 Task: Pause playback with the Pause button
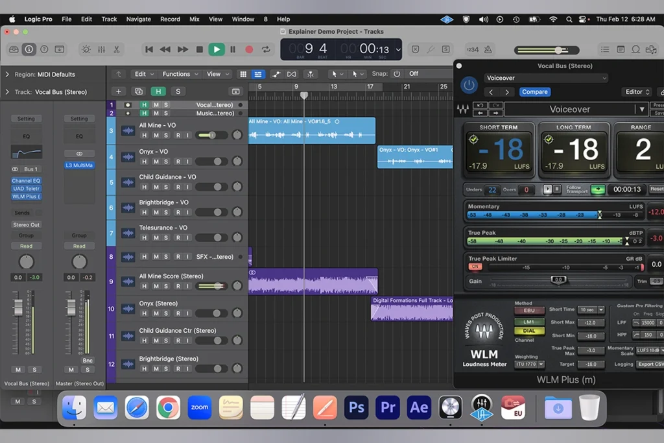click(x=233, y=49)
